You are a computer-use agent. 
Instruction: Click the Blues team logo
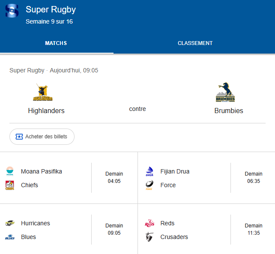pos(10,237)
